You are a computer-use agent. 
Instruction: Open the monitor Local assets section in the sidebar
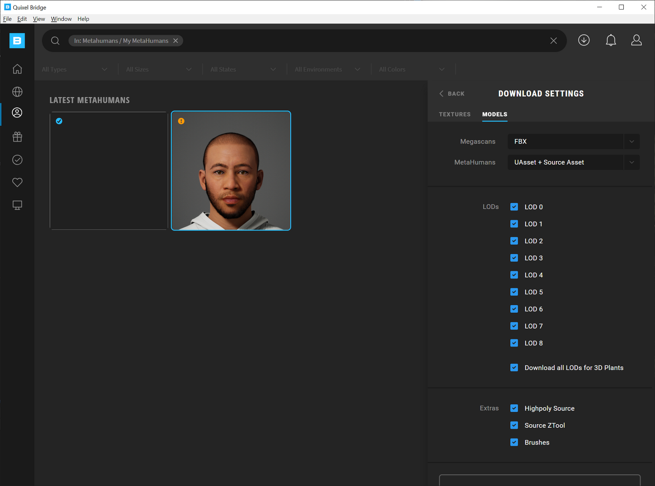pyautogui.click(x=17, y=205)
